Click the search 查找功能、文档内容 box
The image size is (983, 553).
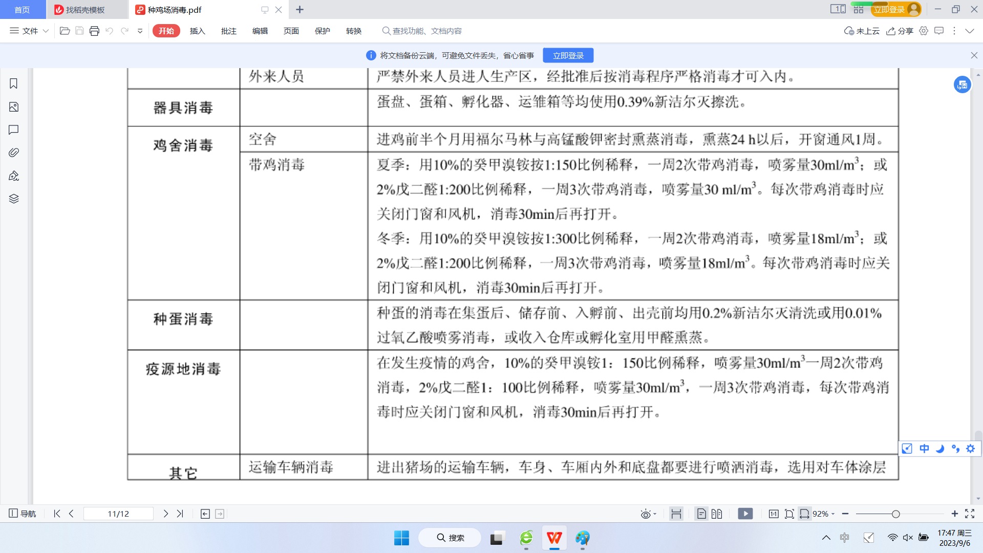(x=422, y=31)
